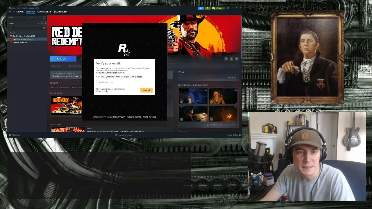Open the blue announcements megaphone button

[201, 8]
